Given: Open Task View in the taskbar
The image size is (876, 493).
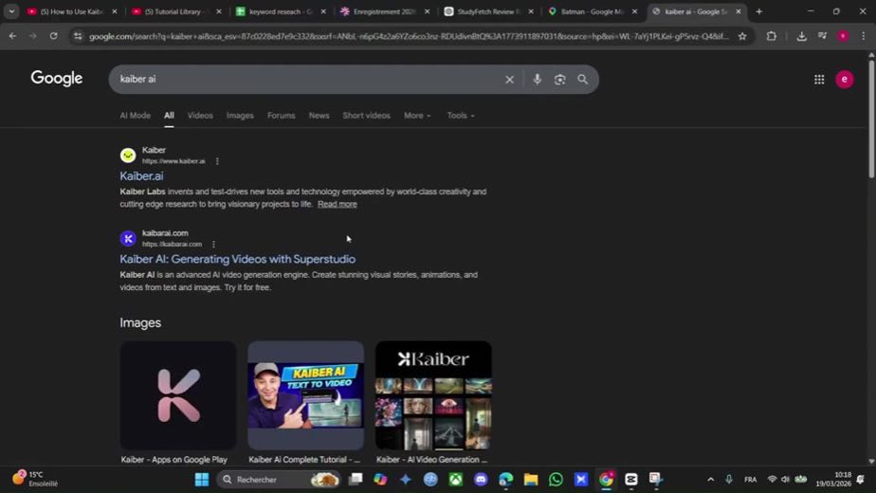Looking at the screenshot, I should (x=356, y=479).
